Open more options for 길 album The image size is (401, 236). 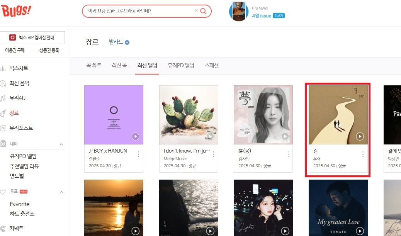363,154
